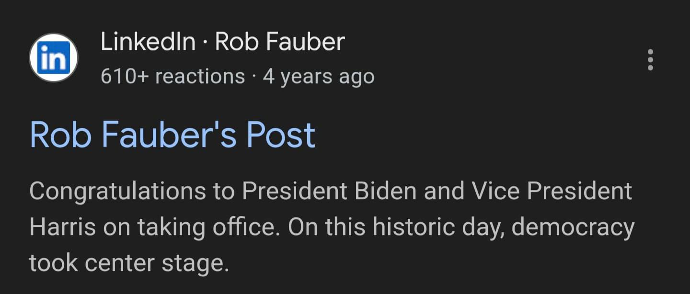This screenshot has height=294, width=690.
Task: Open the three-dot more options menu
Action: tap(650, 60)
